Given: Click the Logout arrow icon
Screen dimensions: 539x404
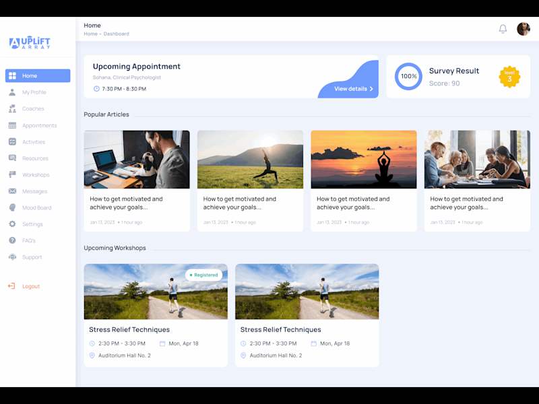Looking at the screenshot, I should pos(11,286).
